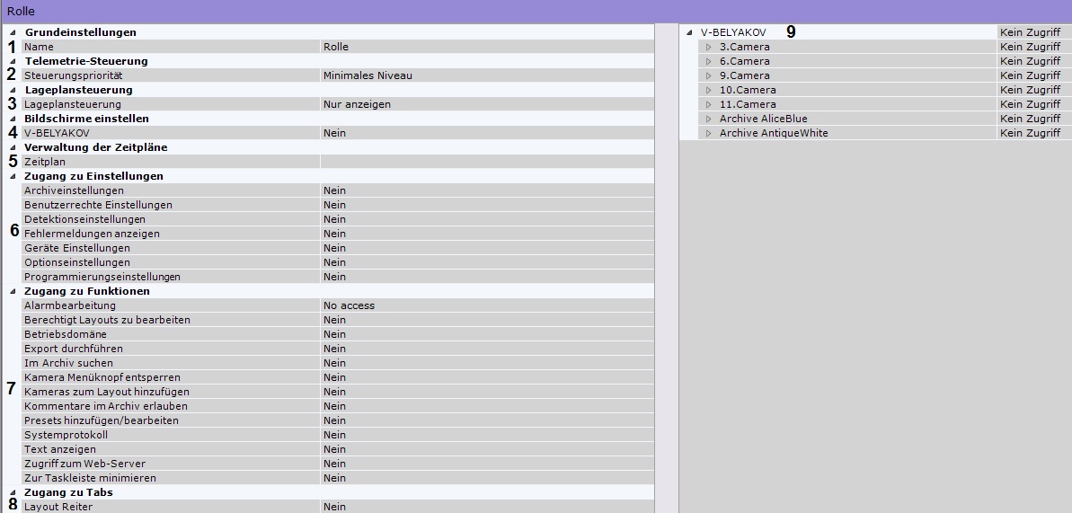Collapse the Zugang zu Tabs section
Image resolution: width=1072 pixels, height=513 pixels.
13,492
